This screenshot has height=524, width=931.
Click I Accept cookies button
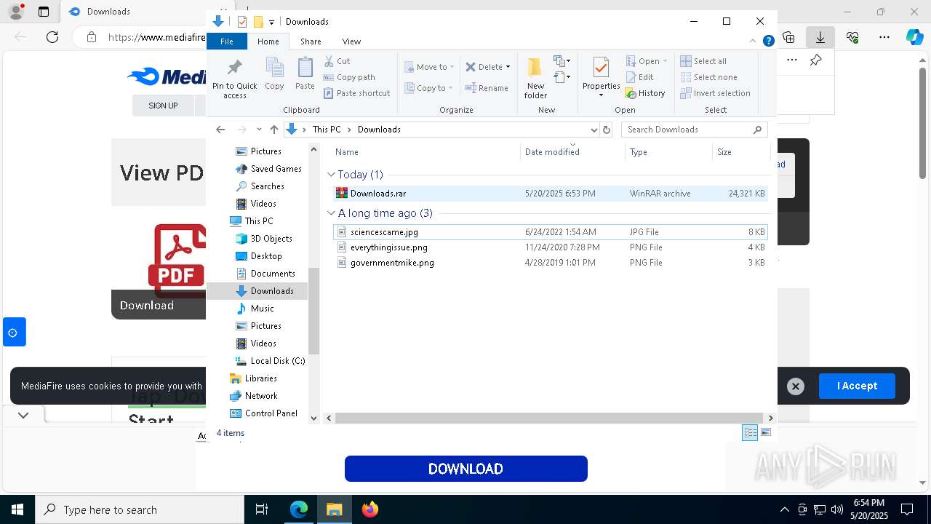[857, 386]
